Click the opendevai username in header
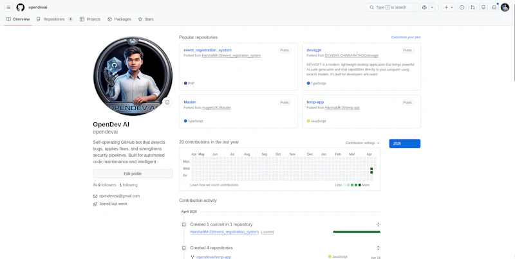The image size is (515, 259). pos(38,7)
